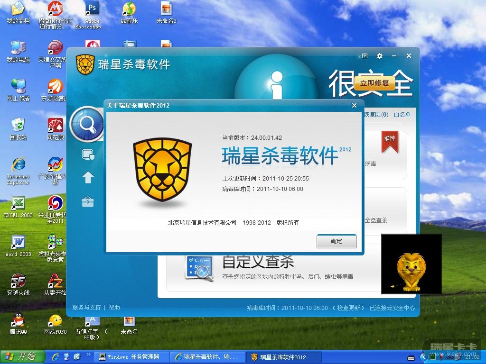The height and width of the screenshot is (364, 486).
Task: Open the 帮助 link
Action: (x=114, y=307)
